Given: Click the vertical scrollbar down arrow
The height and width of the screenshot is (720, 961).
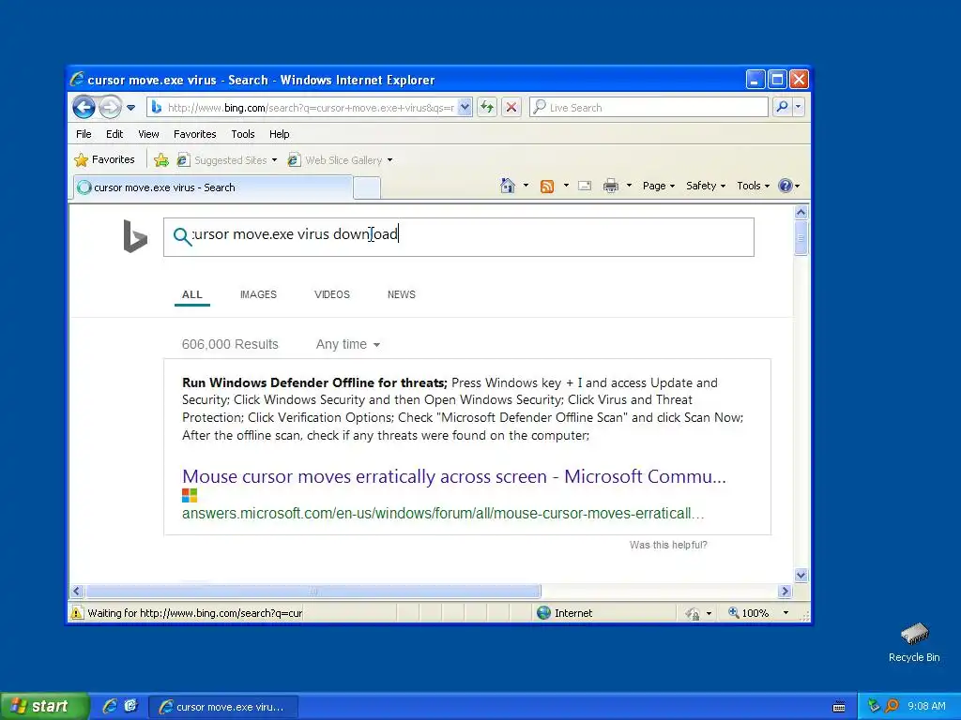Looking at the screenshot, I should click(801, 575).
